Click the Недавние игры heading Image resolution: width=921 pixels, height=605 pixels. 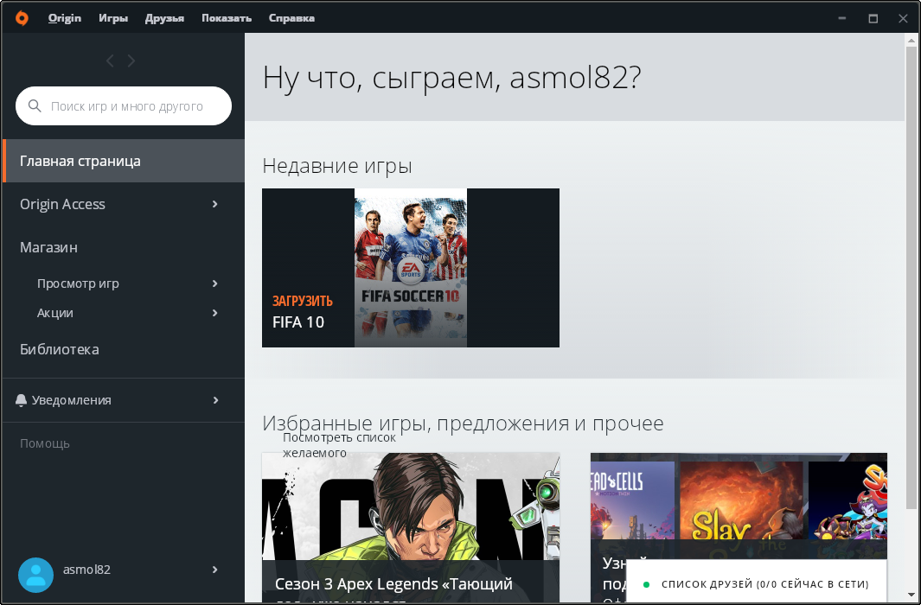337,166
